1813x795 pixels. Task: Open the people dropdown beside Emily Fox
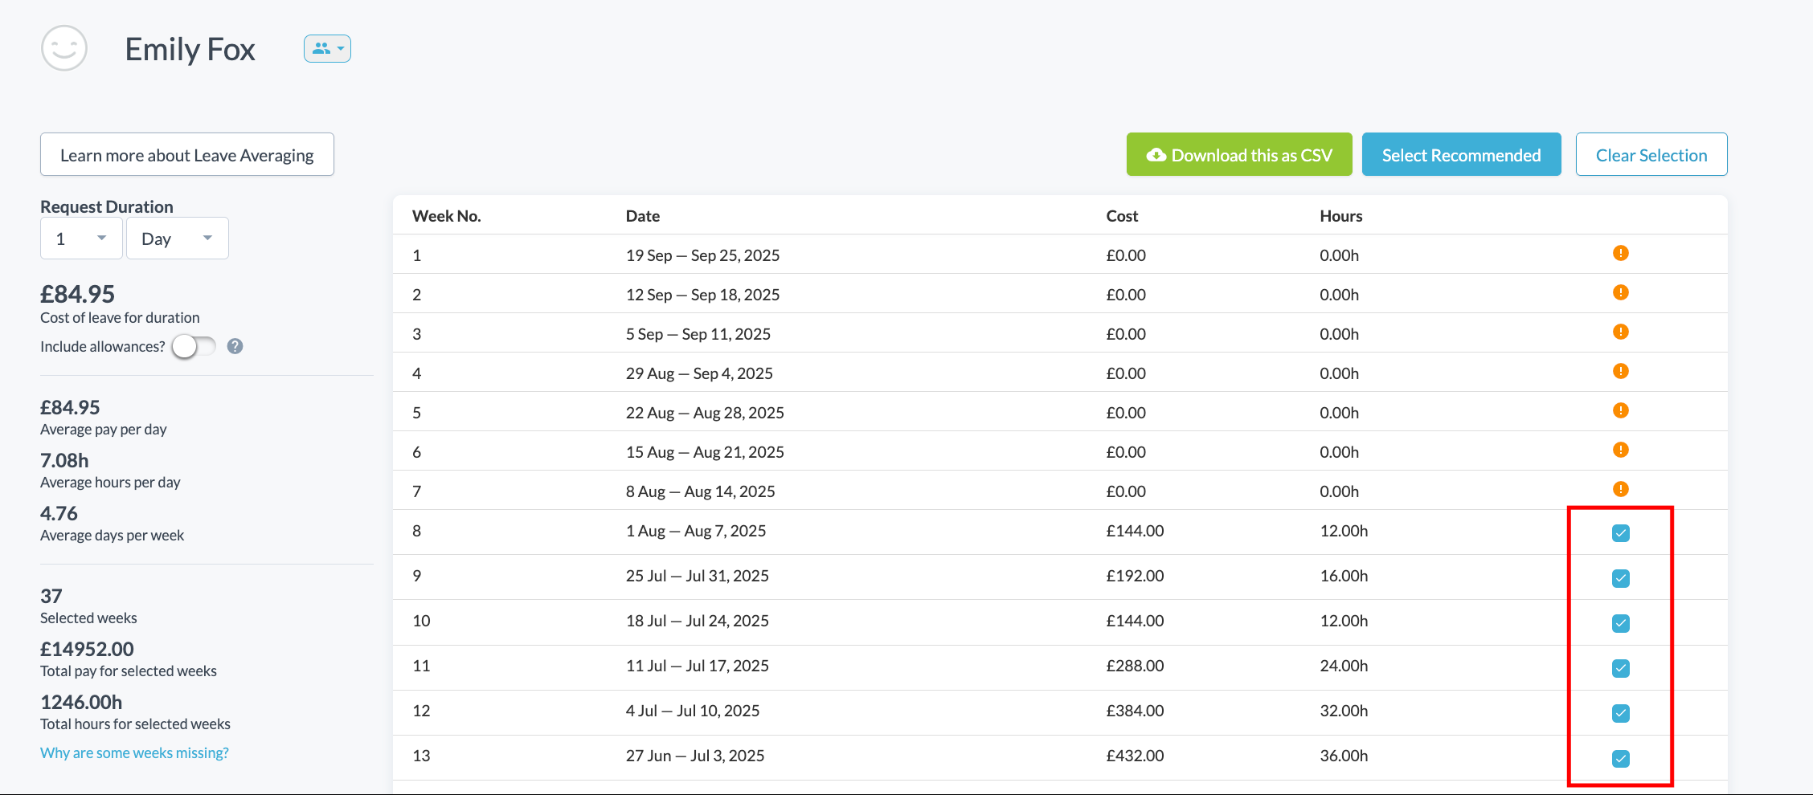click(327, 49)
